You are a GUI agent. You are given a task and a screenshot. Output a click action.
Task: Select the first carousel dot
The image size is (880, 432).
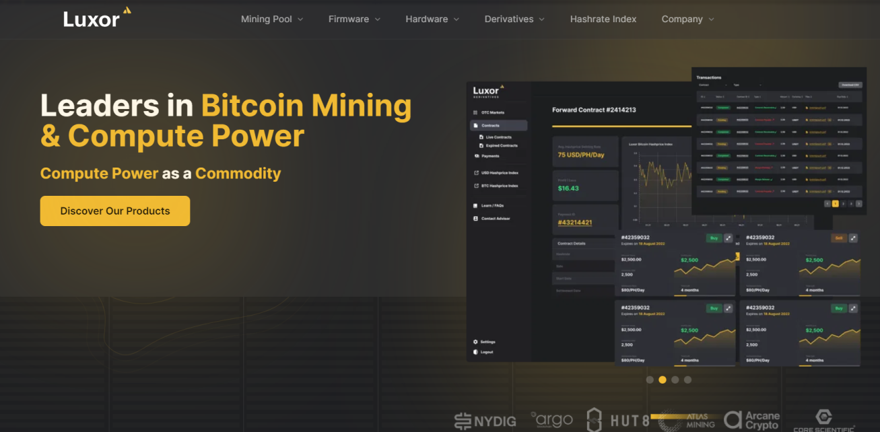[x=650, y=380]
